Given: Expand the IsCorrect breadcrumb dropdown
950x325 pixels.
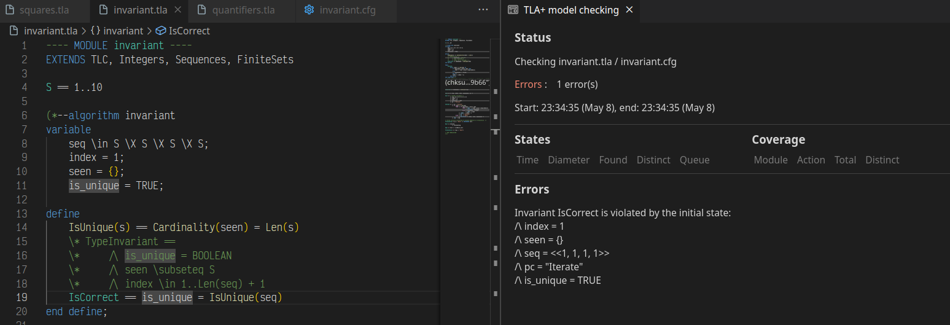Looking at the screenshot, I should click(x=189, y=31).
